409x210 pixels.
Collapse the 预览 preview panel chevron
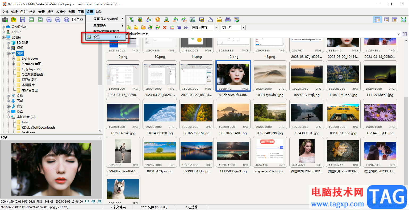pos(100,137)
